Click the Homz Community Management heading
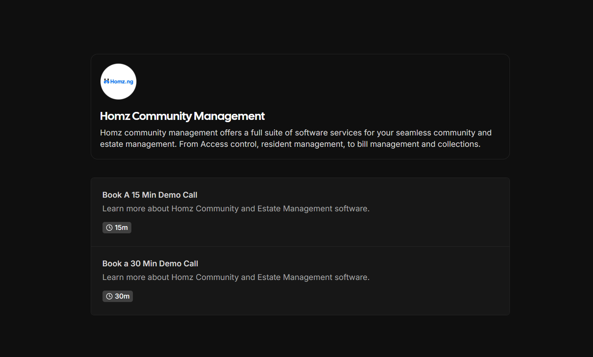The width and height of the screenshot is (593, 357). tap(182, 116)
